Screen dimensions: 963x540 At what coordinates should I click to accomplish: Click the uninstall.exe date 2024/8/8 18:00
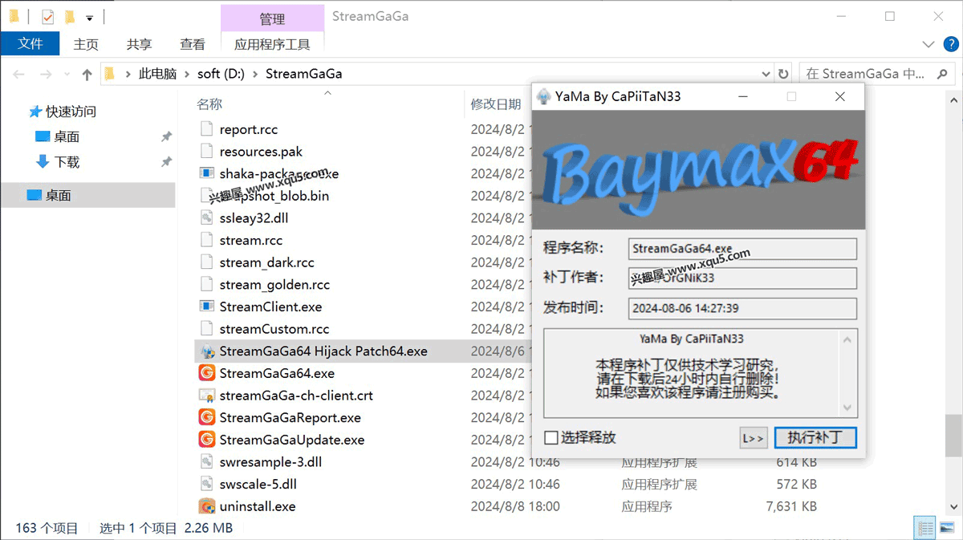coord(515,506)
